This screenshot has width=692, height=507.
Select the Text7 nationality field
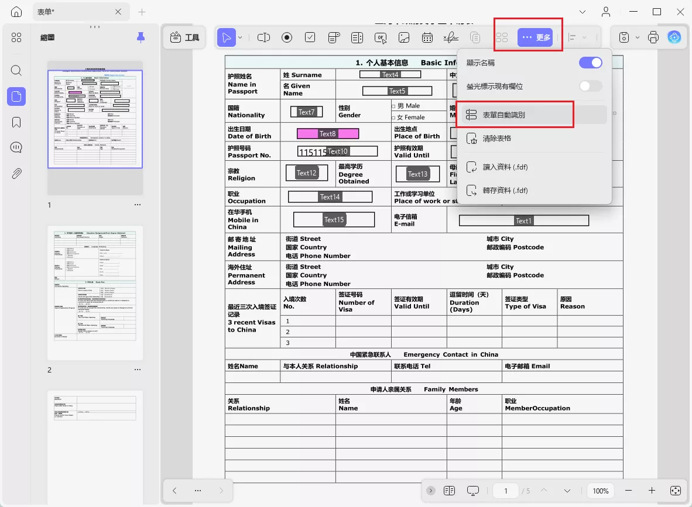tap(306, 112)
